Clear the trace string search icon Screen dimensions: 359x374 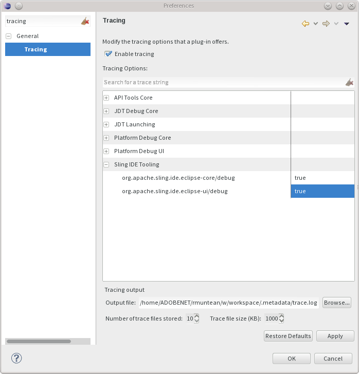click(x=349, y=82)
